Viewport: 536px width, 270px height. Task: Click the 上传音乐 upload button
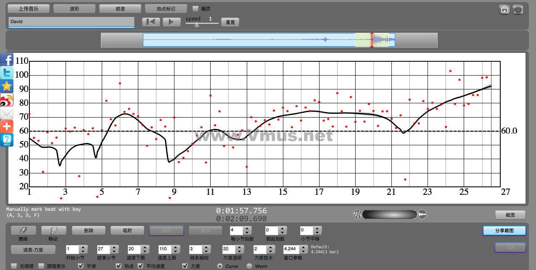29,8
